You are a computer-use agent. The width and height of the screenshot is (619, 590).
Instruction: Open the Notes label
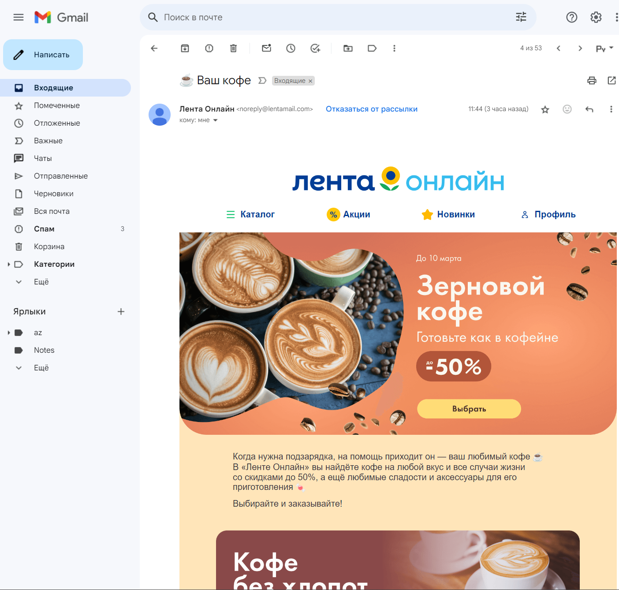pos(65,350)
